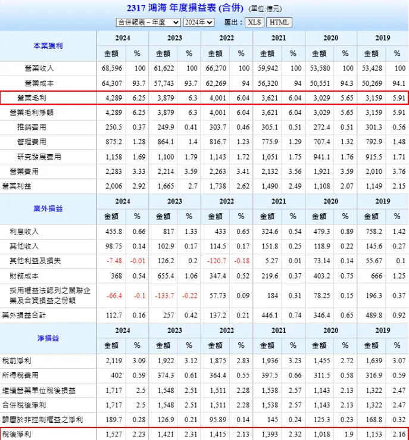Export table with the HTML button
409x440 pixels.
[x=279, y=22]
